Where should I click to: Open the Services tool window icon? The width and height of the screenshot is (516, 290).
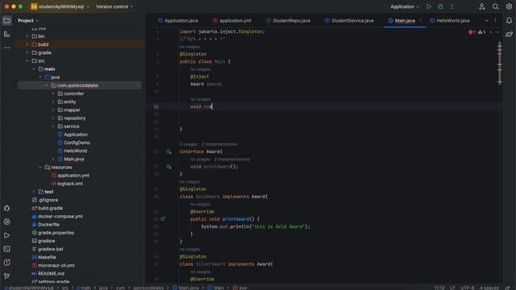coord(6,222)
